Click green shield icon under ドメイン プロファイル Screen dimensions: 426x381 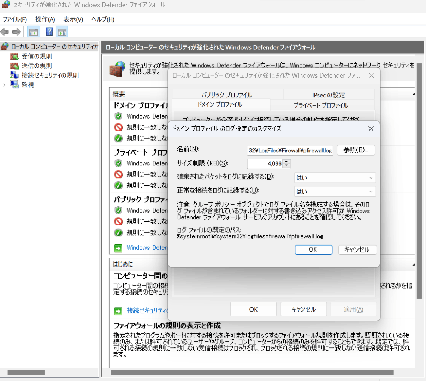click(118, 116)
